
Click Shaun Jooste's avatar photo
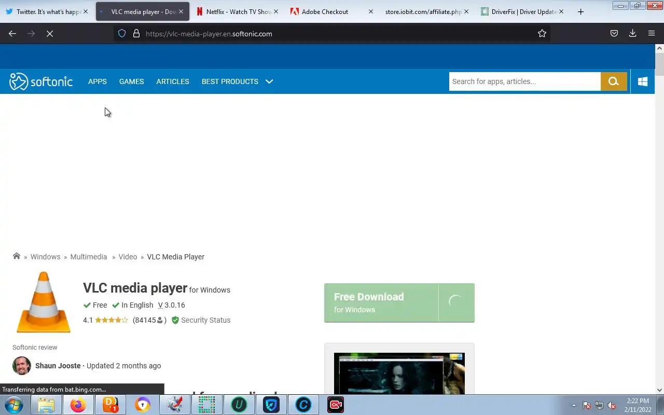point(22,366)
